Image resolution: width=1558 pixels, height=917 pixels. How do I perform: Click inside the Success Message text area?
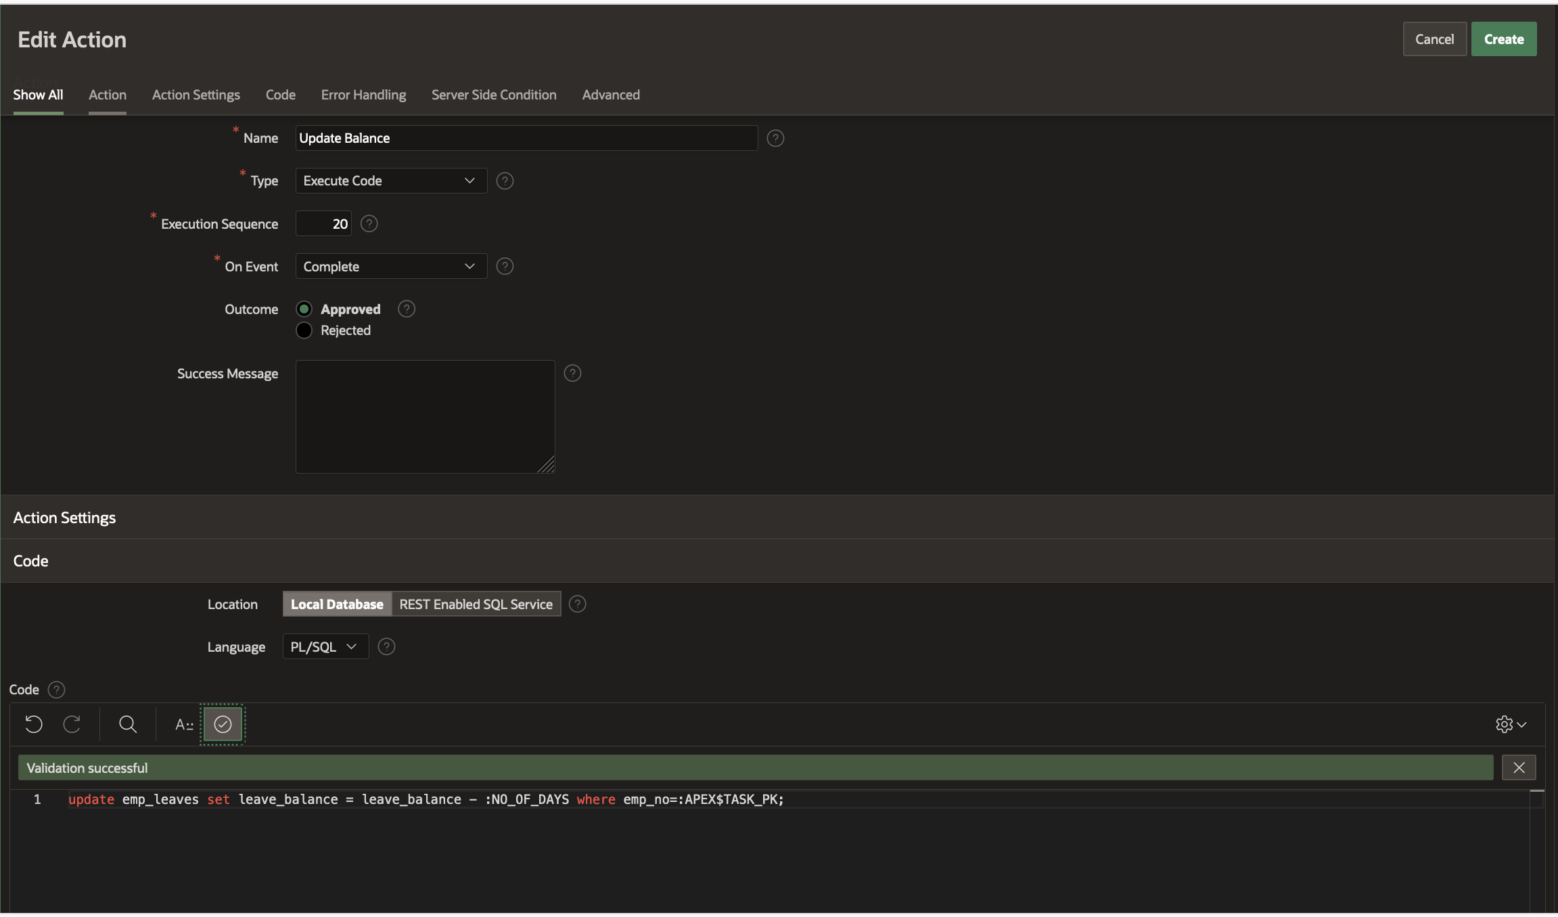coord(425,416)
